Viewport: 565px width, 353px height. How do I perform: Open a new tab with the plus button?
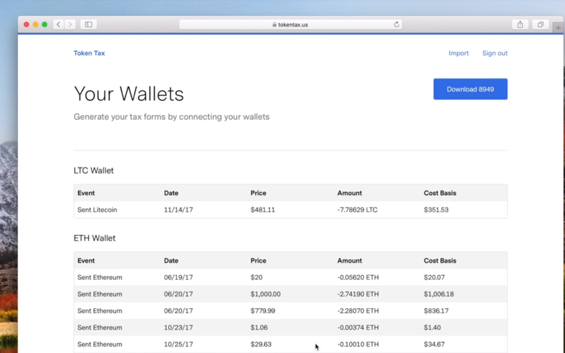(x=557, y=28)
